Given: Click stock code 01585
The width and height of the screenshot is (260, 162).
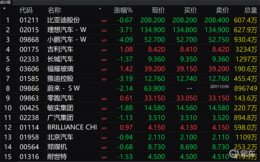Looking at the screenshot, I should click(29, 78).
